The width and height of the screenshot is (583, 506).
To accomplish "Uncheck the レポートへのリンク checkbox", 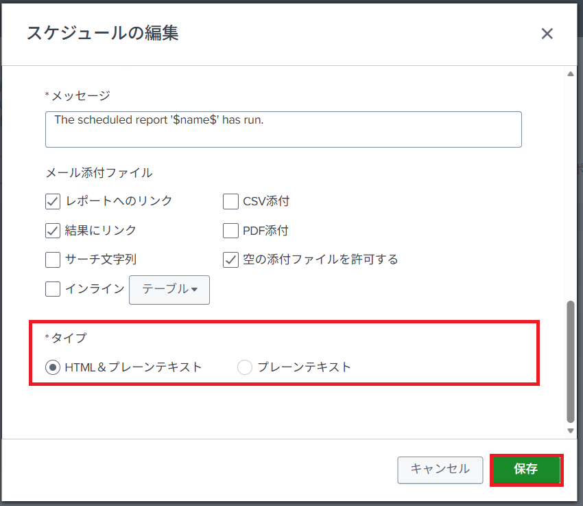I will [x=53, y=201].
